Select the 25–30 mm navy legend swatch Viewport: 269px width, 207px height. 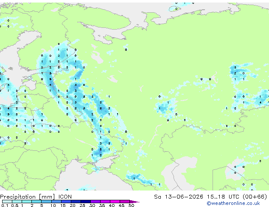coord(85,202)
